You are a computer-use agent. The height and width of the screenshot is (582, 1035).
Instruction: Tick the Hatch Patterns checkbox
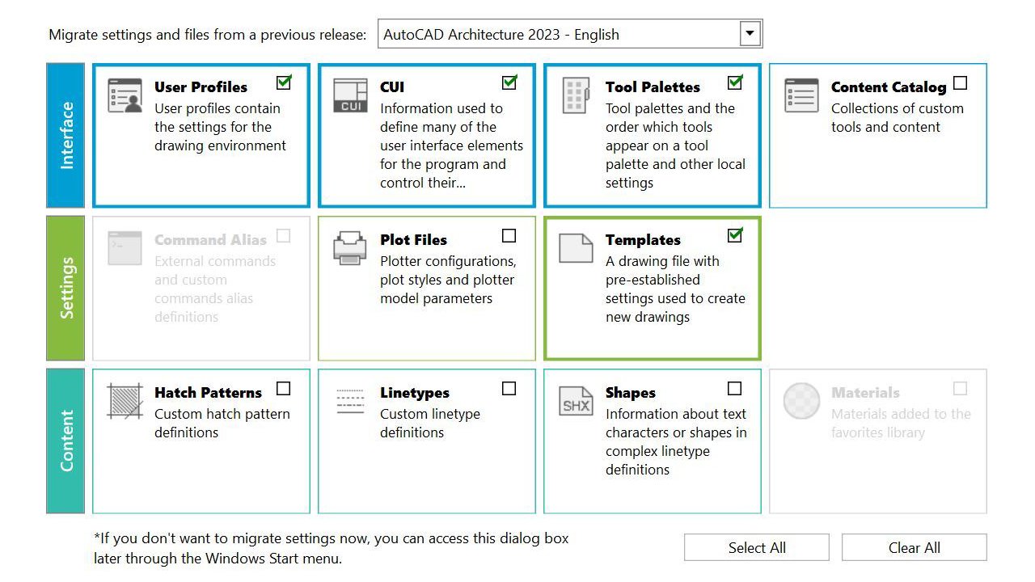click(x=284, y=389)
